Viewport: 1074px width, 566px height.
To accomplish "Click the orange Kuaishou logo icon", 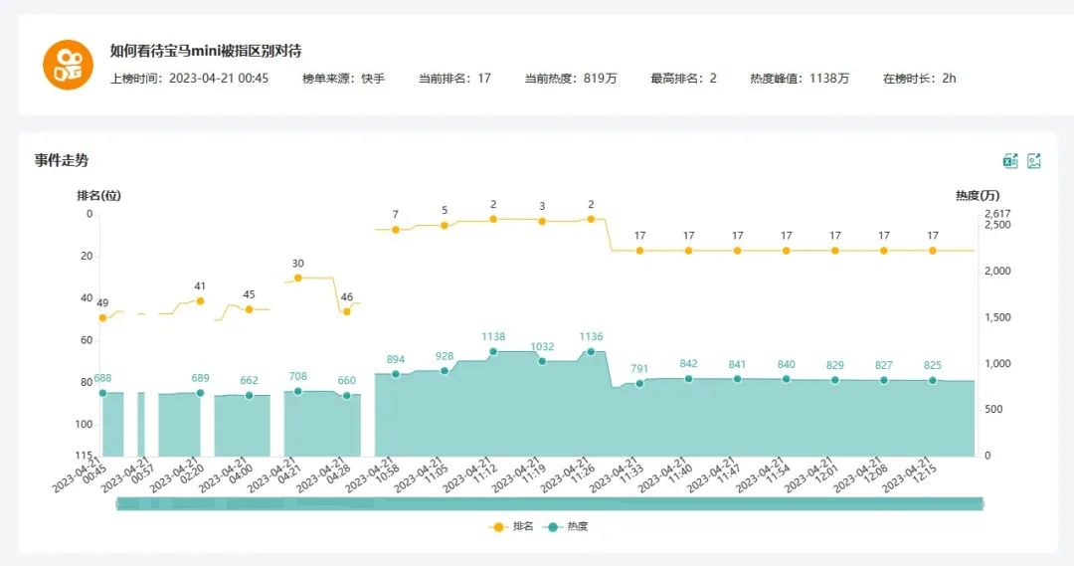I will point(68,65).
